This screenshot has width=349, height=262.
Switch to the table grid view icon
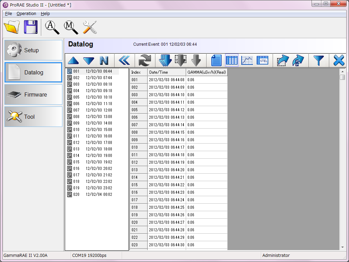(x=232, y=60)
